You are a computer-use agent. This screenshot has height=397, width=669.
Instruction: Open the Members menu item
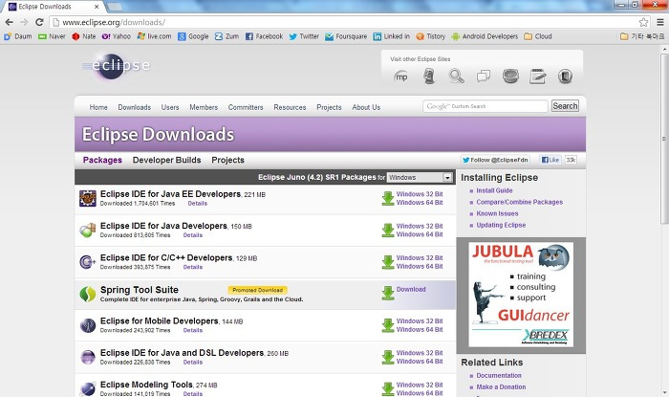(x=204, y=107)
